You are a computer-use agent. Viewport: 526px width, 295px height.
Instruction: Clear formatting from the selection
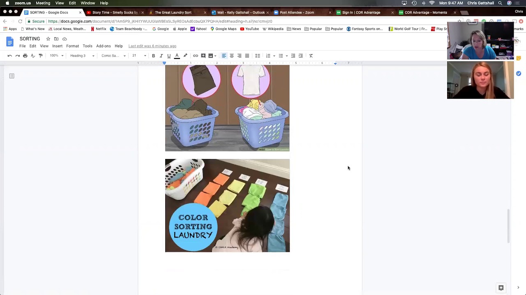tap(311, 56)
